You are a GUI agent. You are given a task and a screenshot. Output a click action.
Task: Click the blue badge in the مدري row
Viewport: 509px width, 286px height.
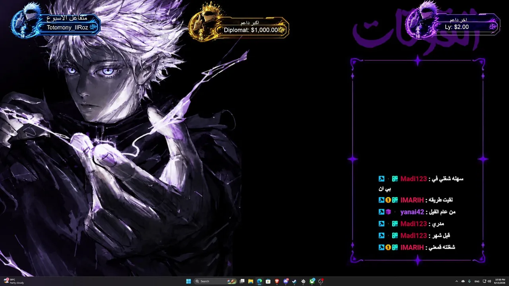(381, 224)
